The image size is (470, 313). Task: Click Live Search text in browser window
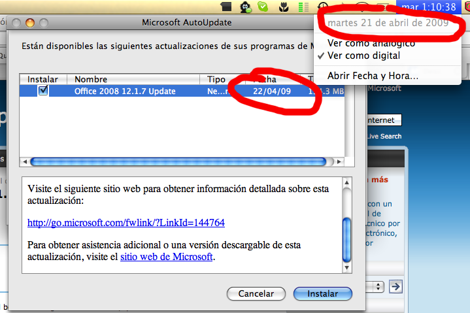(384, 137)
